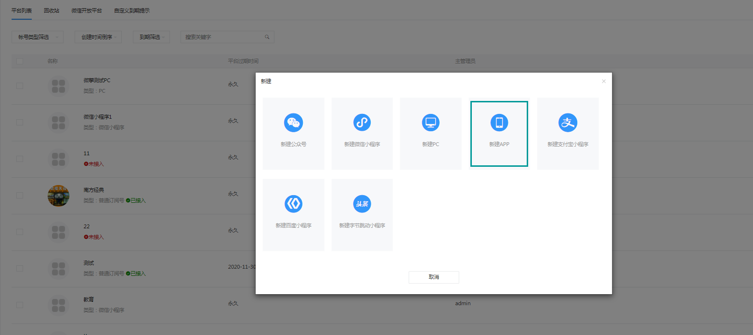
Task: Select the WeChat official account icon
Action: (x=293, y=123)
